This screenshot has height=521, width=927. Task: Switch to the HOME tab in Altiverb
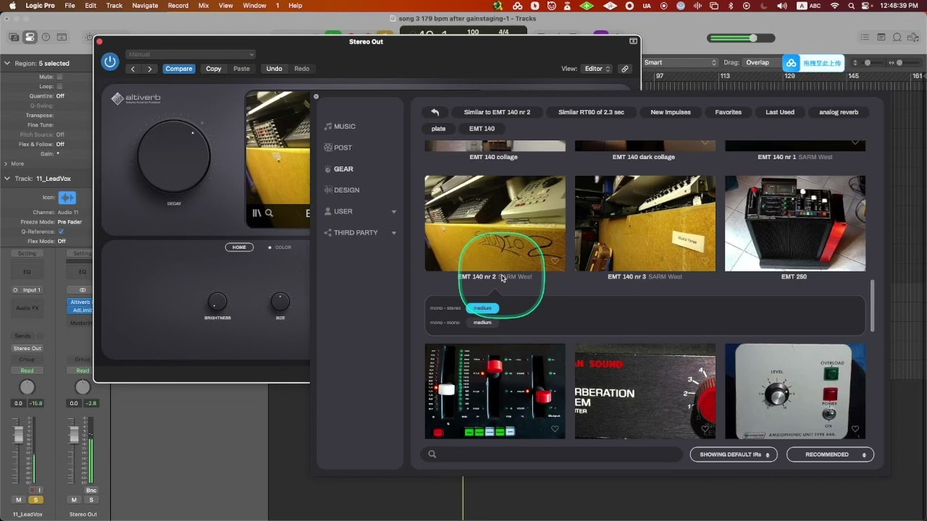(x=239, y=247)
